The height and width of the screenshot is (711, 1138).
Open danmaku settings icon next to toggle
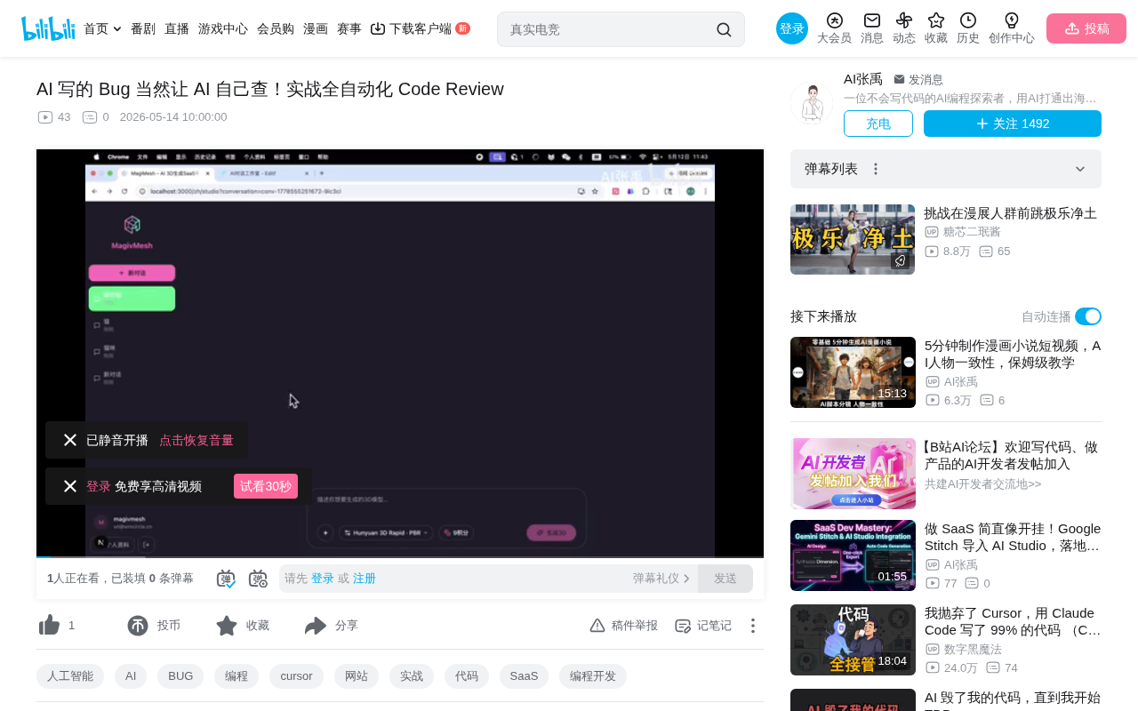(x=258, y=579)
